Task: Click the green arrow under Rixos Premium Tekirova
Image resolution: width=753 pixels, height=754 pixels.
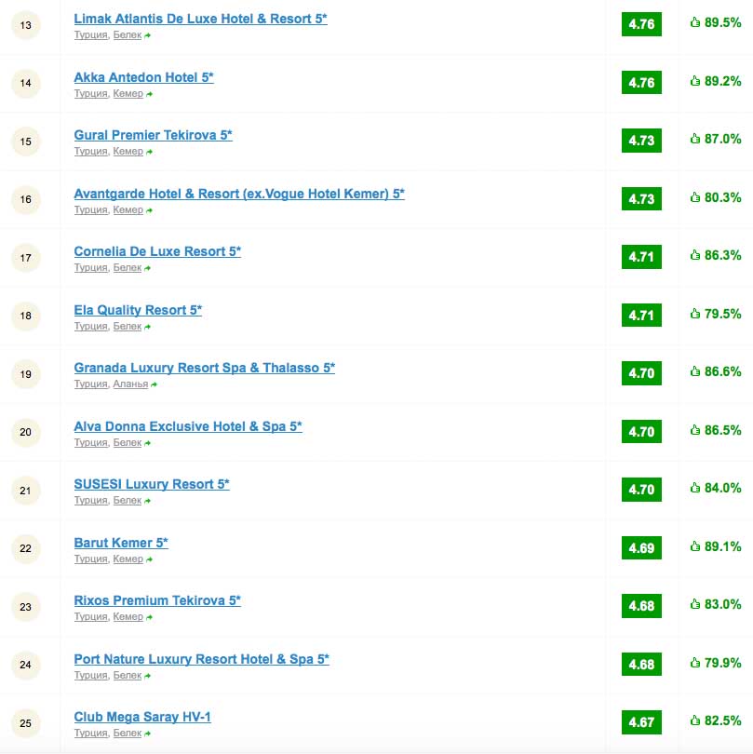Action: pos(149,617)
